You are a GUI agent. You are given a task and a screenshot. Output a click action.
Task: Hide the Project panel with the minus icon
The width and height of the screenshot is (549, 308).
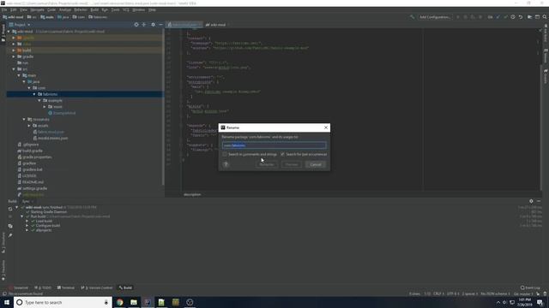pyautogui.click(x=160, y=25)
